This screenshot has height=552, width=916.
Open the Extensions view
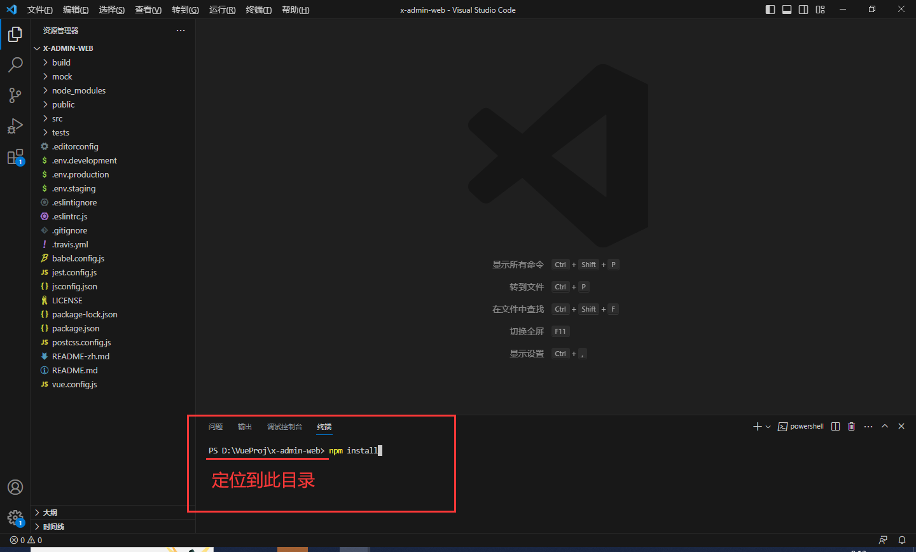click(x=15, y=156)
